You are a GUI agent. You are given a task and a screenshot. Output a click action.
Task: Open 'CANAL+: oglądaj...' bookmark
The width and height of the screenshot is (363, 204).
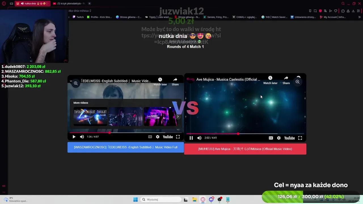(x=244, y=17)
